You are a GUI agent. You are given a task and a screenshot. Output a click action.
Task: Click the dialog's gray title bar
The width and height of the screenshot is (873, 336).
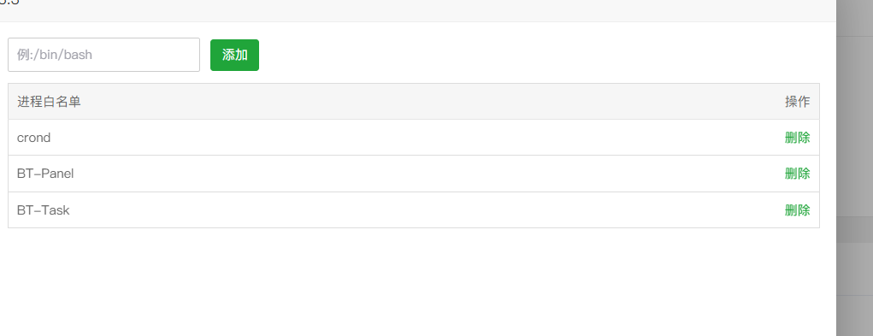[x=418, y=10]
